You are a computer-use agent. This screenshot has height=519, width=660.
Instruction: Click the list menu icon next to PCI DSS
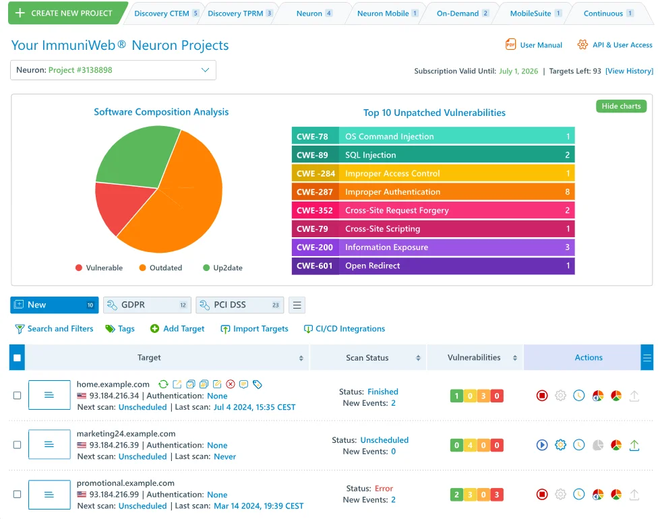click(x=297, y=305)
